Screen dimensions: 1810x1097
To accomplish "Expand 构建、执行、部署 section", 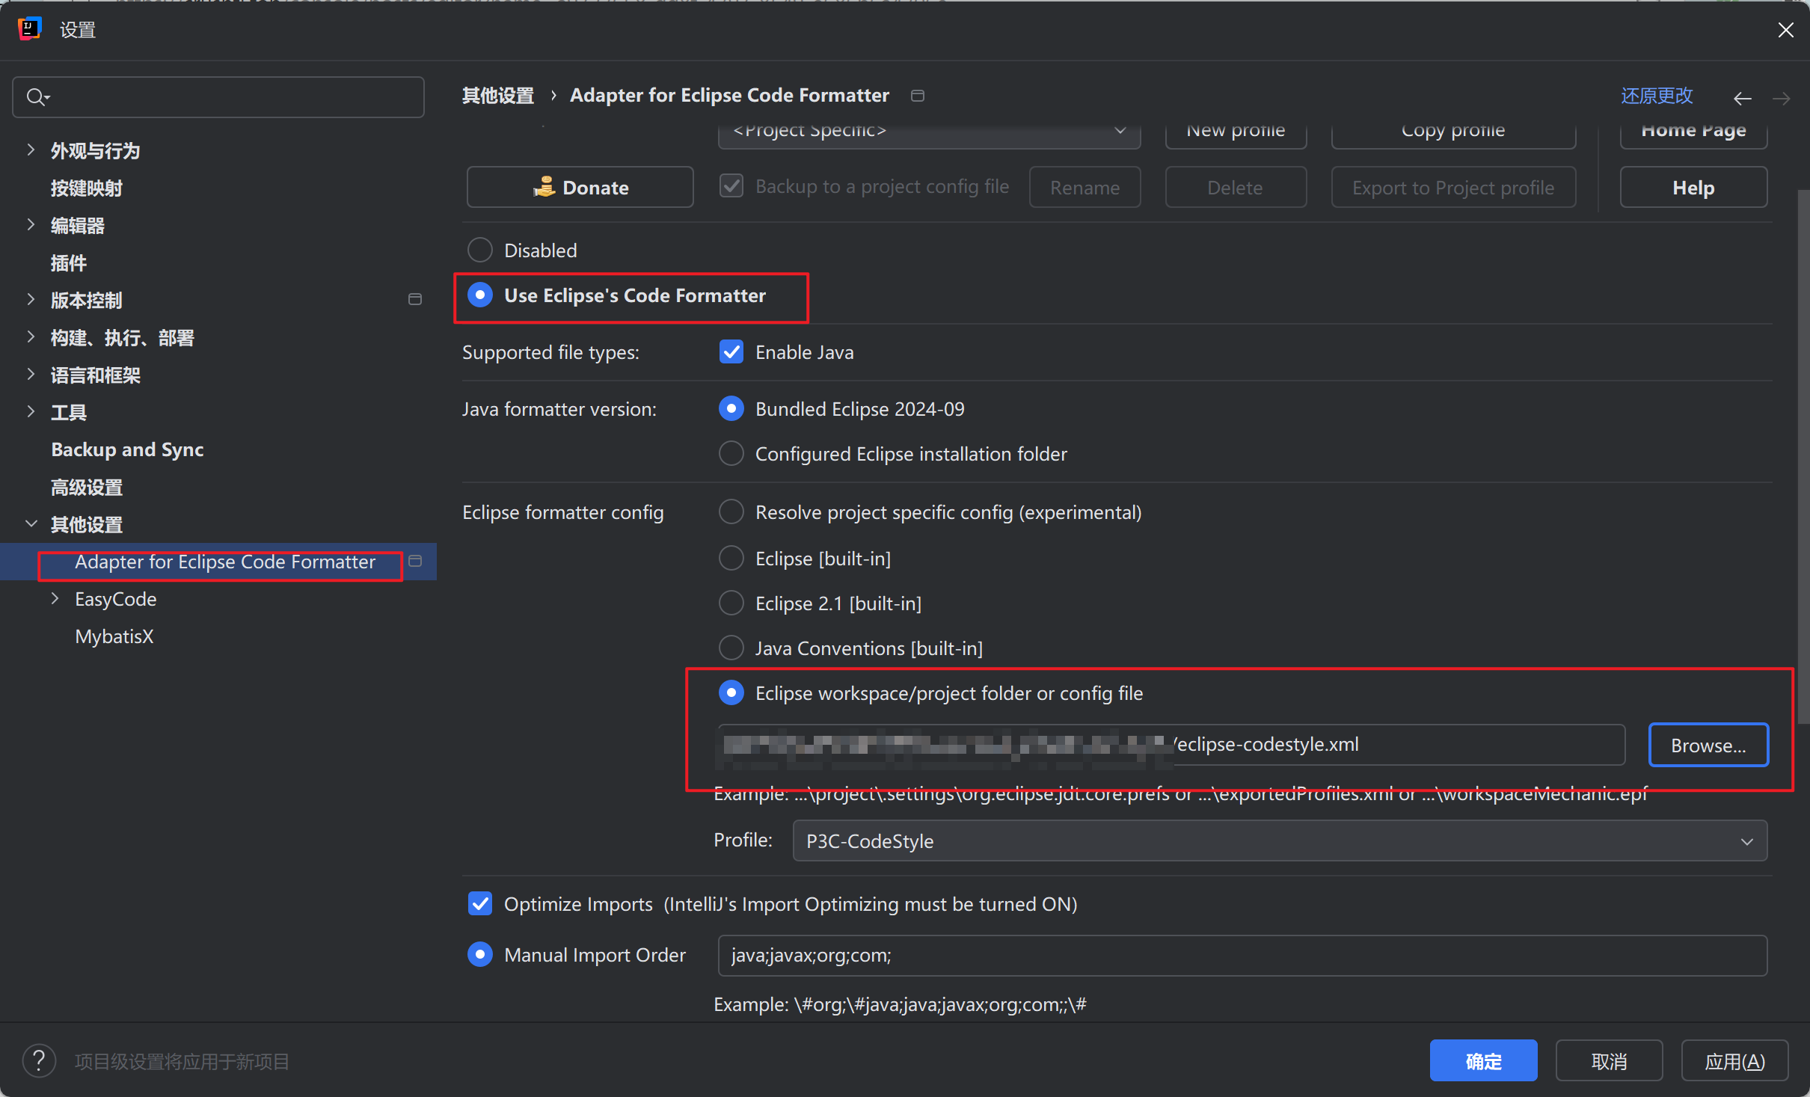I will click(x=31, y=337).
